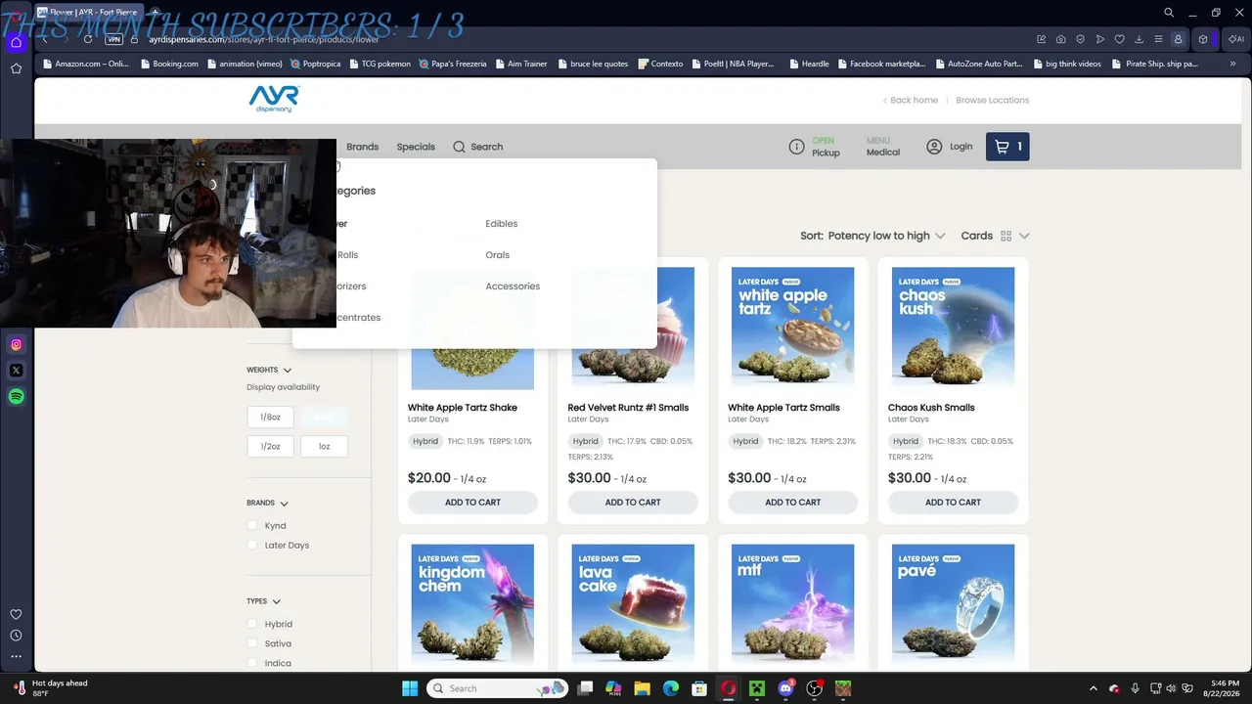Click the site Search field
Viewport: 1252px width, 704px height.
477,147
